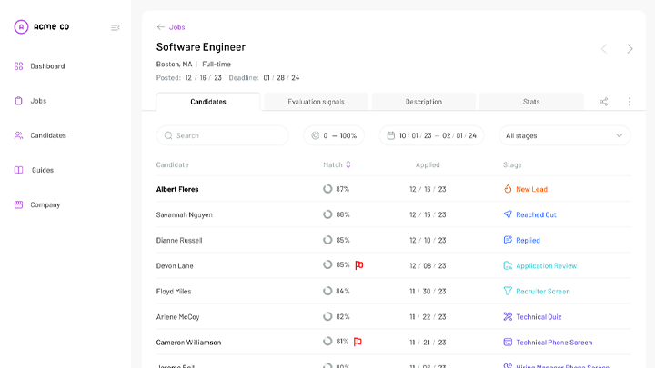The height and width of the screenshot is (368, 655).
Task: Click the red flag on Devon Lane
Action: 359,265
